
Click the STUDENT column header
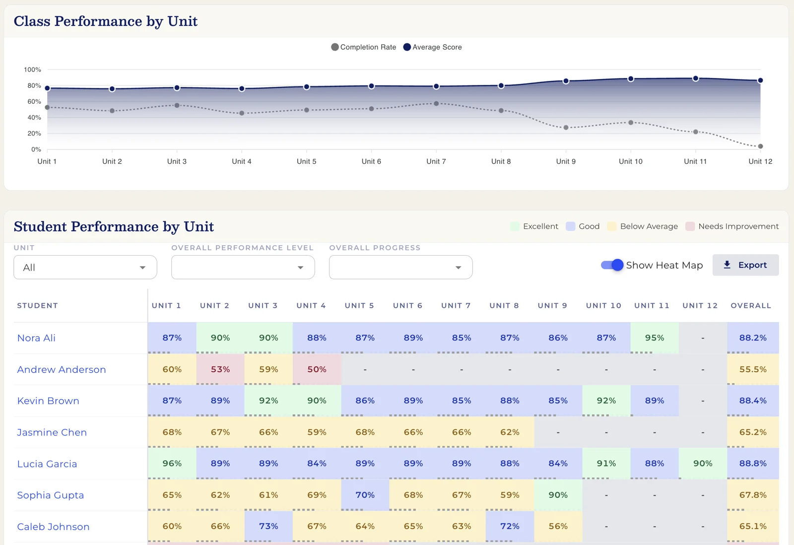click(37, 306)
